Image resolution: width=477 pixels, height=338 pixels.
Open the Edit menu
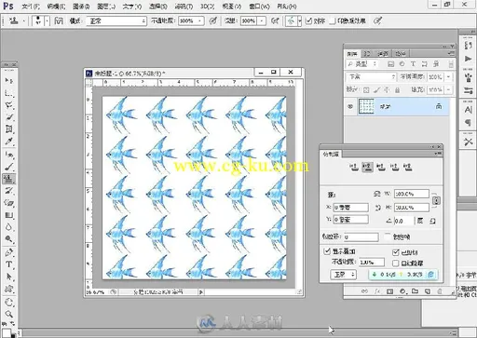(x=56, y=7)
